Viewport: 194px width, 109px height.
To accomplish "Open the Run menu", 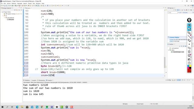I will 34,3.
